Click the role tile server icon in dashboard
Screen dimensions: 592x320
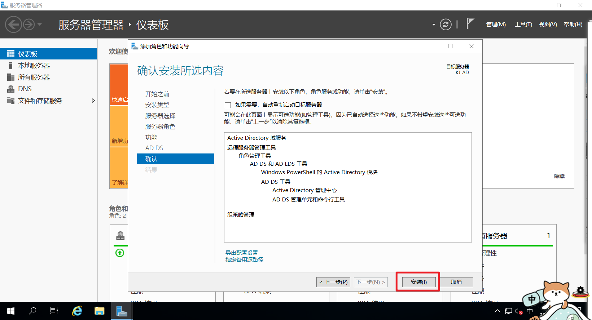point(120,236)
